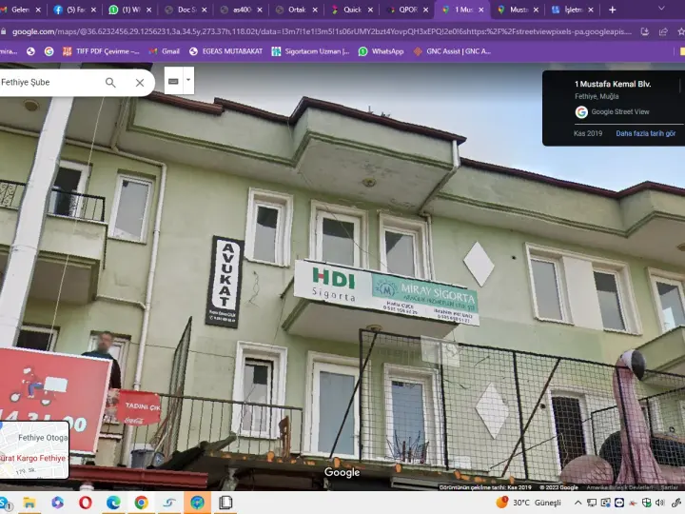685x514 pixels.
Task: Open File Explorer from the taskbar
Action: pos(29,503)
